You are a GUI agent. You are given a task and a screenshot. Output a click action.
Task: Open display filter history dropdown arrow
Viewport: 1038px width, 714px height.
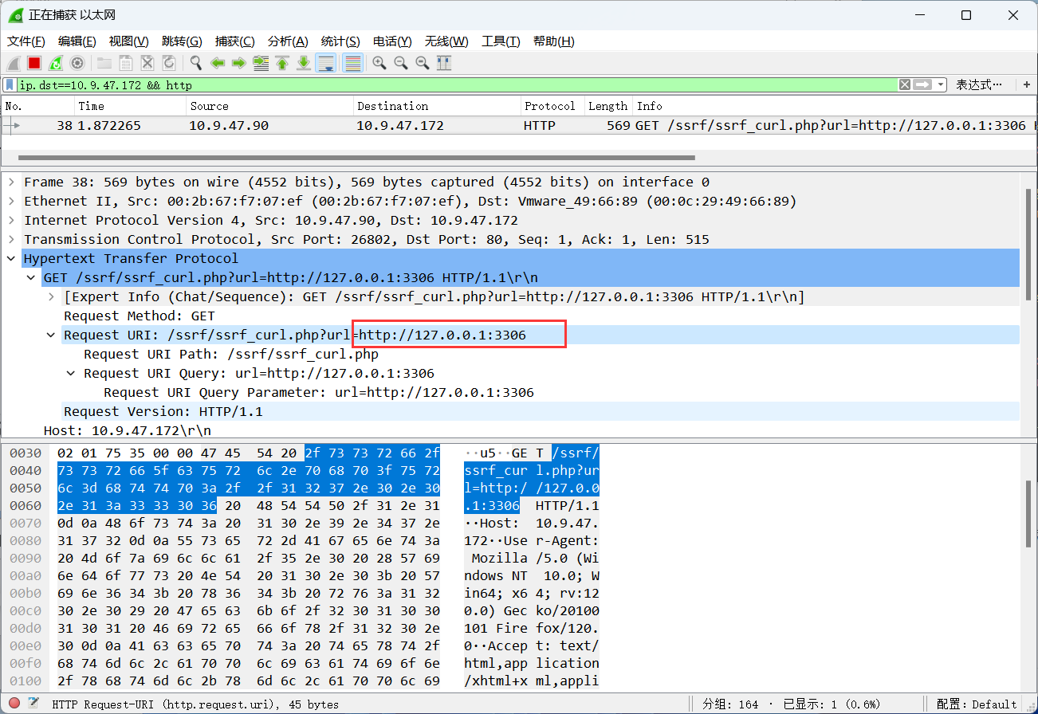pyautogui.click(x=941, y=84)
